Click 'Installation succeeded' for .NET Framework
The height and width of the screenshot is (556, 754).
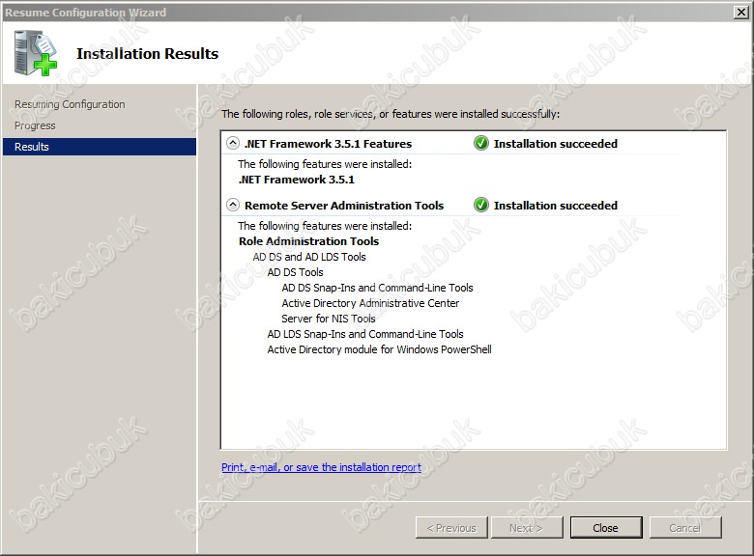tap(556, 144)
